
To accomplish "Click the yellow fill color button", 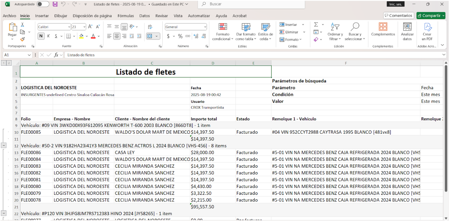I will click(x=81, y=36).
